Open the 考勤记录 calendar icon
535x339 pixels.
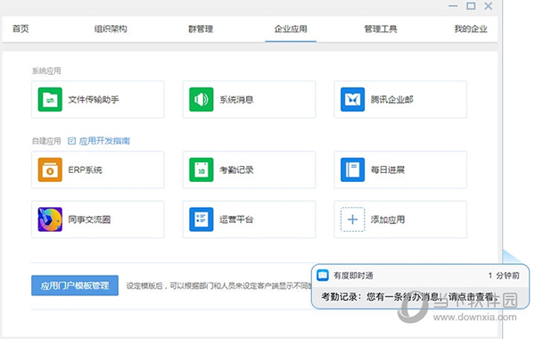pyautogui.click(x=202, y=169)
